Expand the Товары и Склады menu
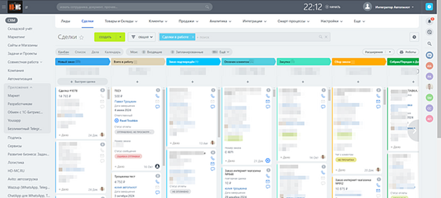 tap(121, 22)
